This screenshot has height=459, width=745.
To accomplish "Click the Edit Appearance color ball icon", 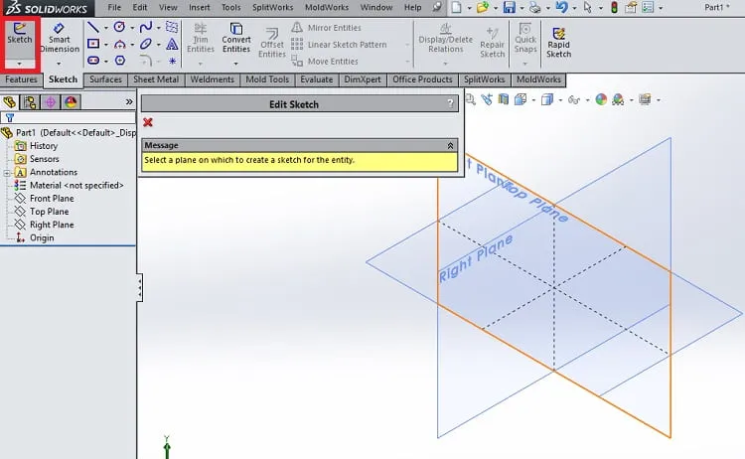I will (601, 99).
